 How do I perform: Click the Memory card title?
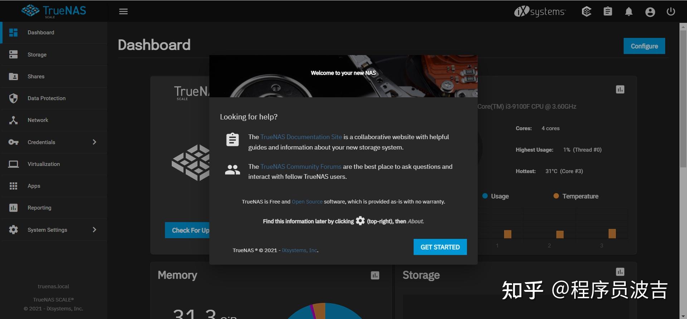coord(177,275)
